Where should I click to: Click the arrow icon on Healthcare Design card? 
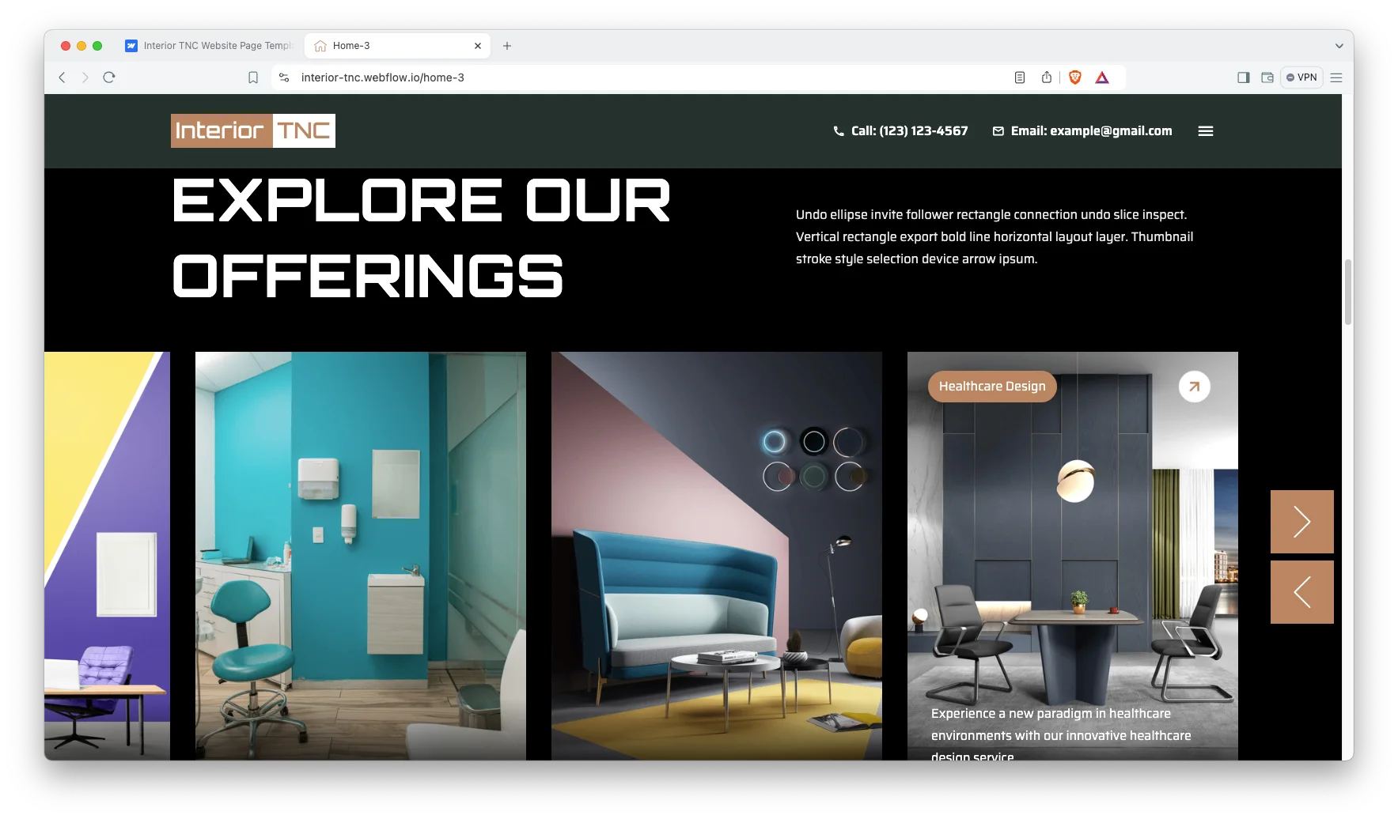point(1194,387)
